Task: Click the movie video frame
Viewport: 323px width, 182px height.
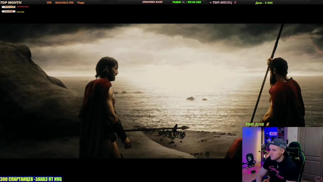Action: point(161,91)
